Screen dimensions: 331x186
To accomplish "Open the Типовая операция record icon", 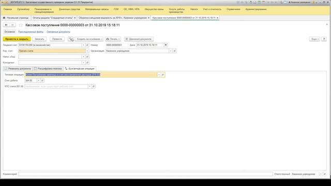I will [163, 74].
